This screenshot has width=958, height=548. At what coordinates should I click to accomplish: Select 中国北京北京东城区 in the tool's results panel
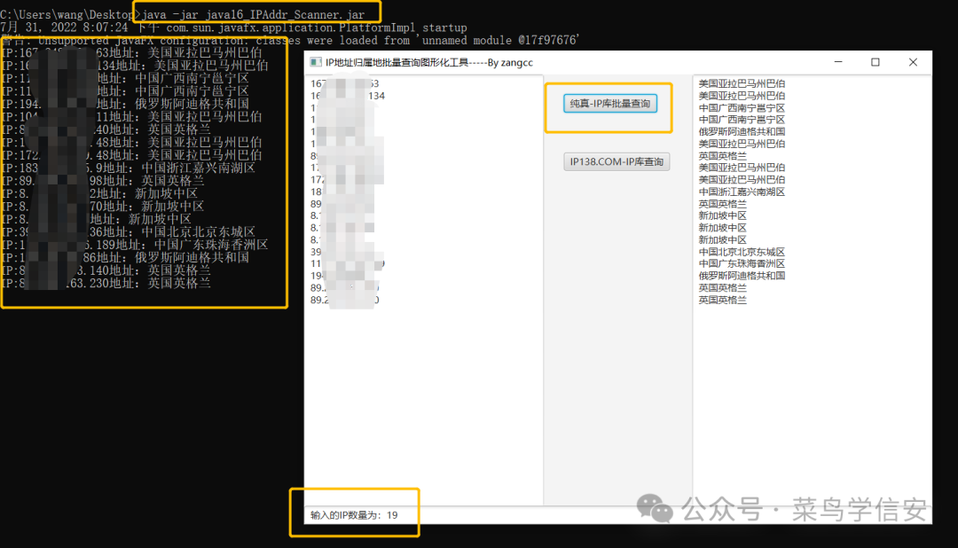click(742, 252)
